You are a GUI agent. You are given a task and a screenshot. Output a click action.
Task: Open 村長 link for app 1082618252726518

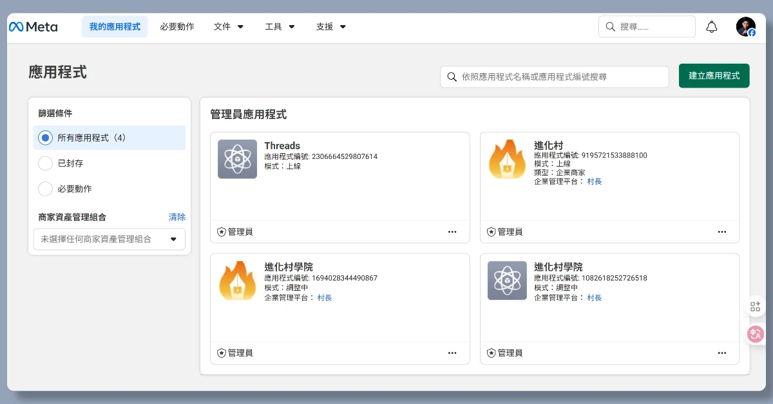[595, 298]
